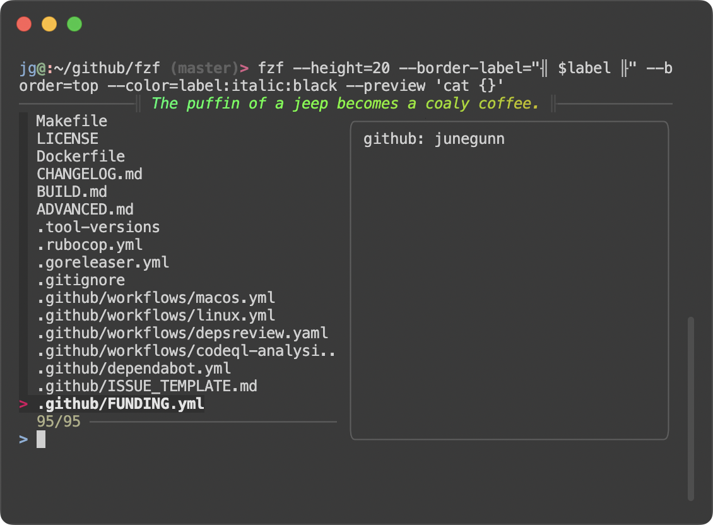The height and width of the screenshot is (525, 713).
Task: Choose ADVANCED.md entry
Action: (85, 209)
